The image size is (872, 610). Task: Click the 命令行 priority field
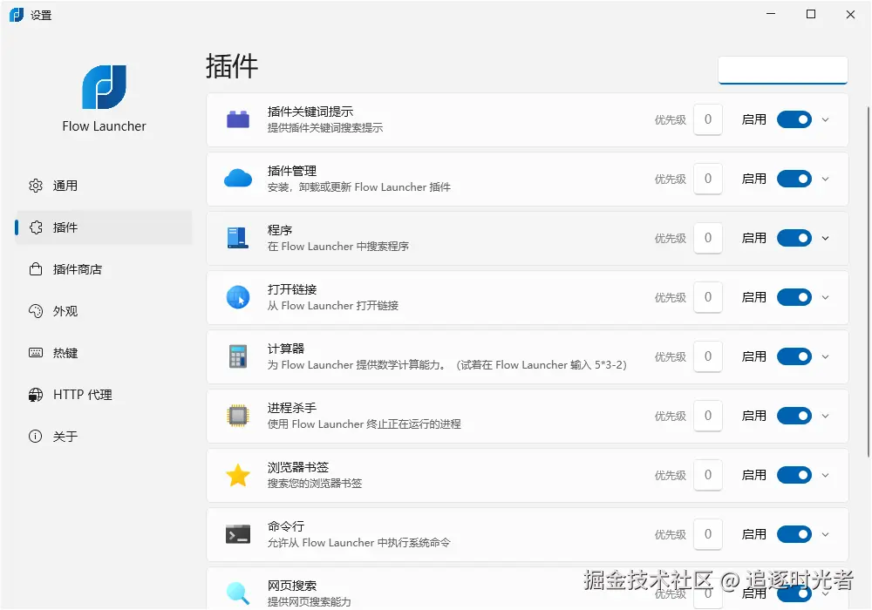tap(708, 534)
